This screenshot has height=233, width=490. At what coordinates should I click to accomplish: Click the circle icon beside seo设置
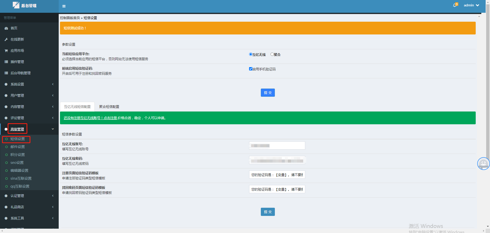[x=7, y=163]
